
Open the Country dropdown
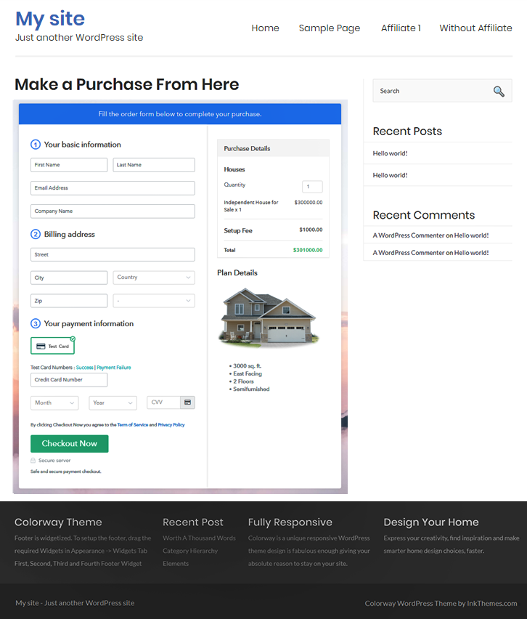pyautogui.click(x=154, y=278)
